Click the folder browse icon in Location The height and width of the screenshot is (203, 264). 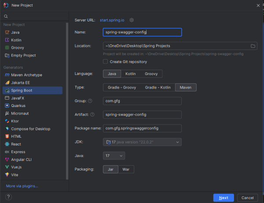point(253,46)
